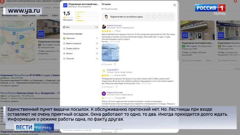This screenshot has height=135, width=240.
Task: Open result 'Отделение связи 614506 Пермский край'
Action: point(30,132)
